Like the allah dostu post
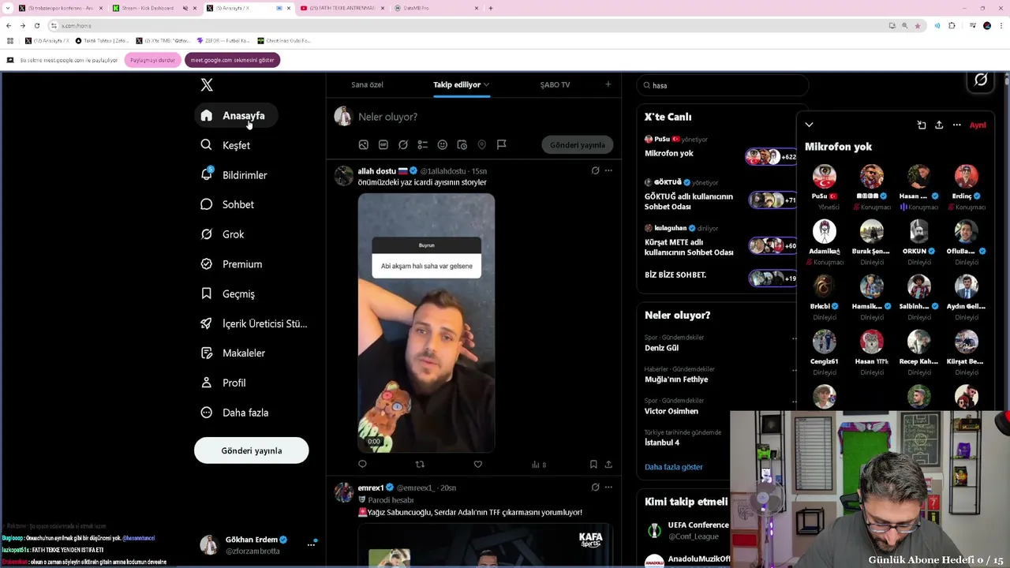 (x=477, y=465)
